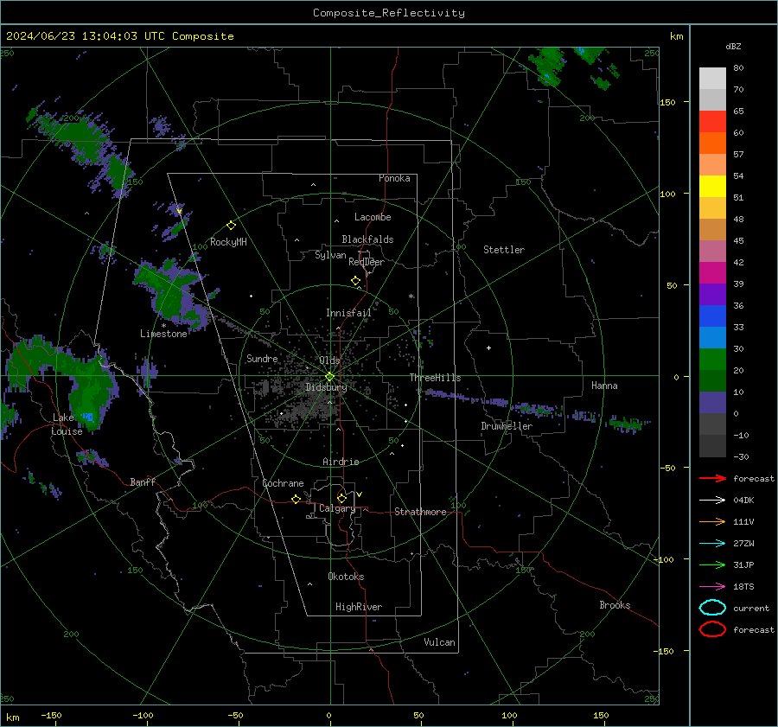Click the 'dBZ' legend heading
Viewport: 778px width, 727px height.
[x=733, y=46]
